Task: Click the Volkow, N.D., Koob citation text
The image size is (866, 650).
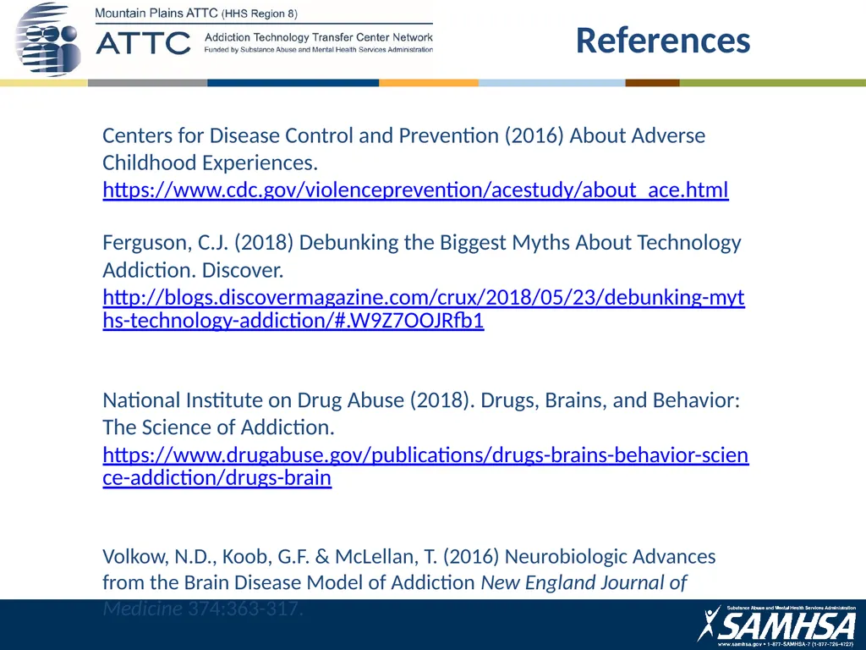Action: [x=408, y=582]
